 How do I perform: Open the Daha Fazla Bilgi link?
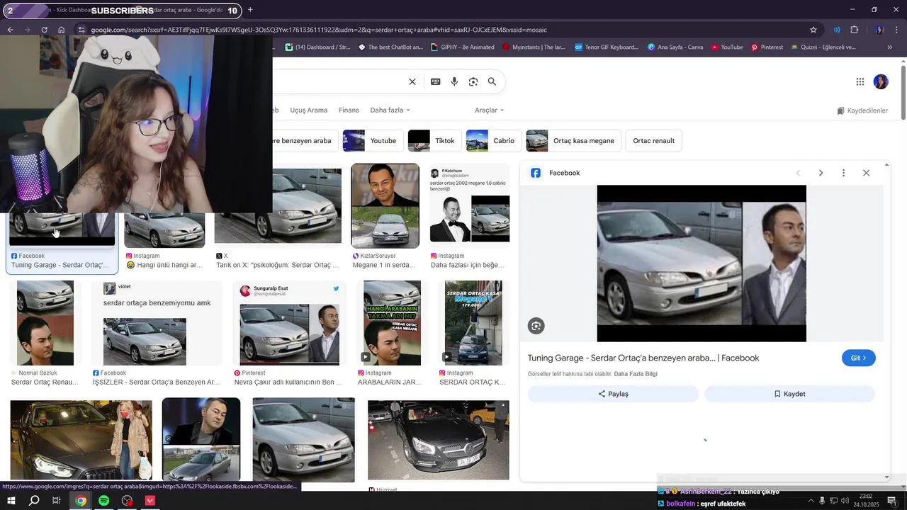point(636,374)
